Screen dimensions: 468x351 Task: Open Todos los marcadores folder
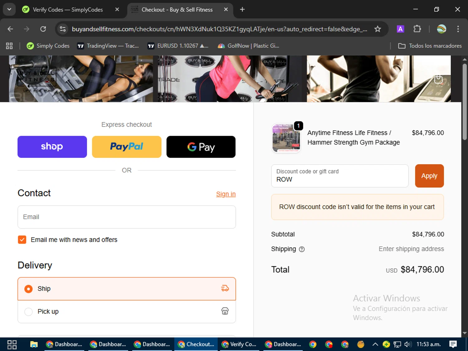(x=430, y=46)
